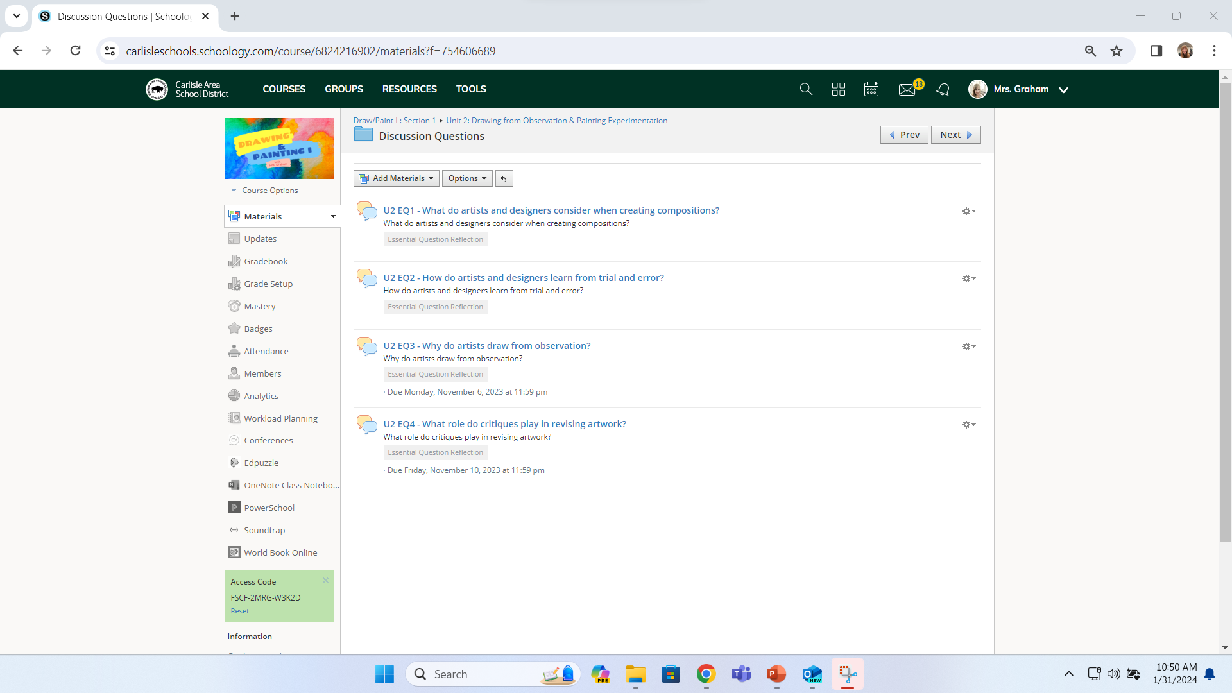Click the discussion icon for U2 EQ3
This screenshot has height=693, width=1232.
pos(367,346)
